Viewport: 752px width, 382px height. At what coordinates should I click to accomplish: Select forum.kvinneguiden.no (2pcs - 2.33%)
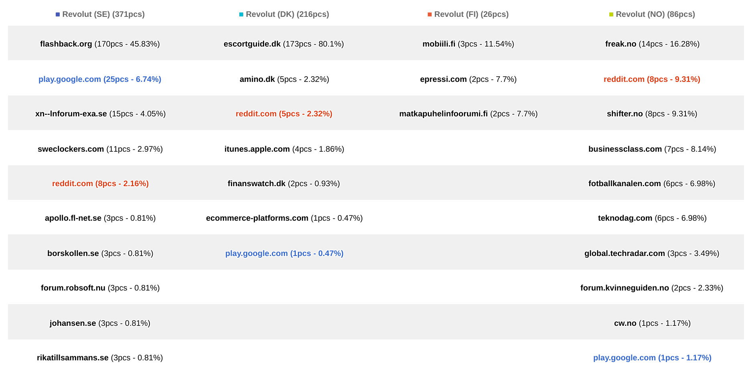pos(652,288)
